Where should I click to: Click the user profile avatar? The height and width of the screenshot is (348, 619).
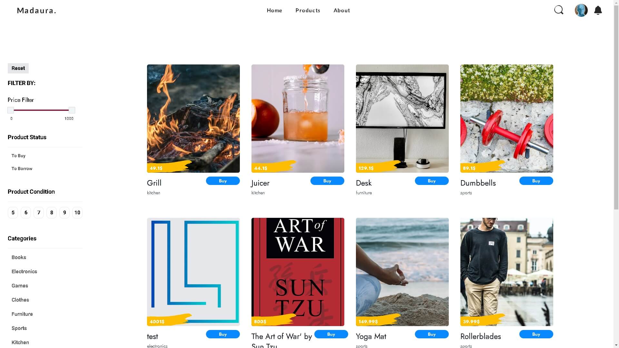point(581,10)
